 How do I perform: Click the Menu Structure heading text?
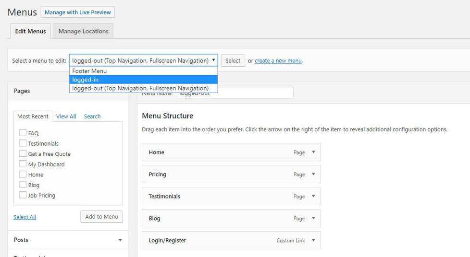pos(168,116)
